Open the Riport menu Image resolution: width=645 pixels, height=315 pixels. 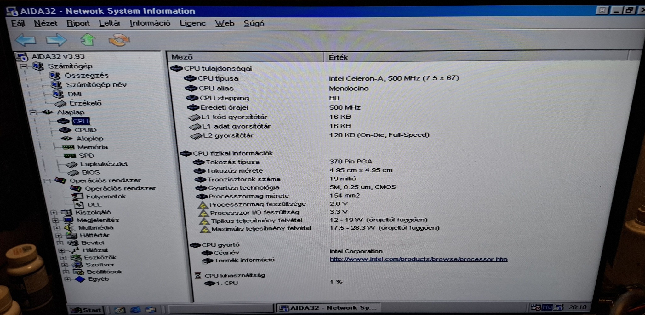(x=78, y=23)
